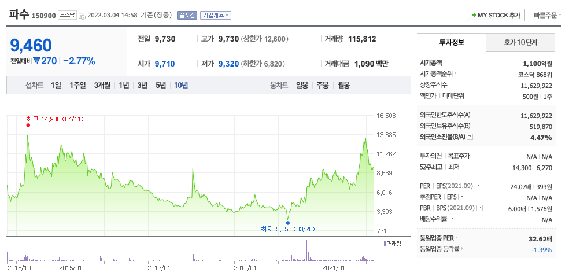
Task: Open help icon beside 외국인소진율(B/A)
Action: click(470, 137)
